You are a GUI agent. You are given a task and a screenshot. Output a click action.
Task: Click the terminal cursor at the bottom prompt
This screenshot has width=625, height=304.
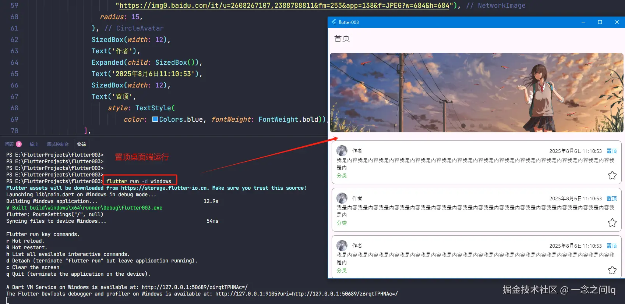(x=8, y=300)
